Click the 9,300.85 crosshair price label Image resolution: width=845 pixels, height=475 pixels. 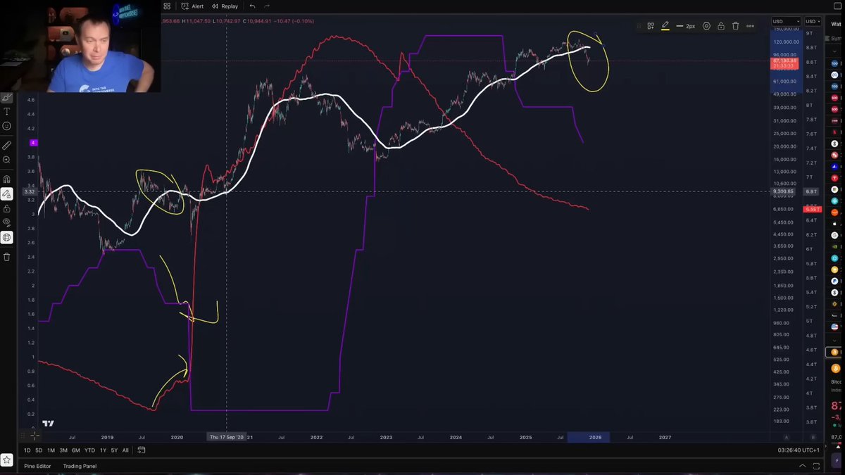(x=783, y=191)
